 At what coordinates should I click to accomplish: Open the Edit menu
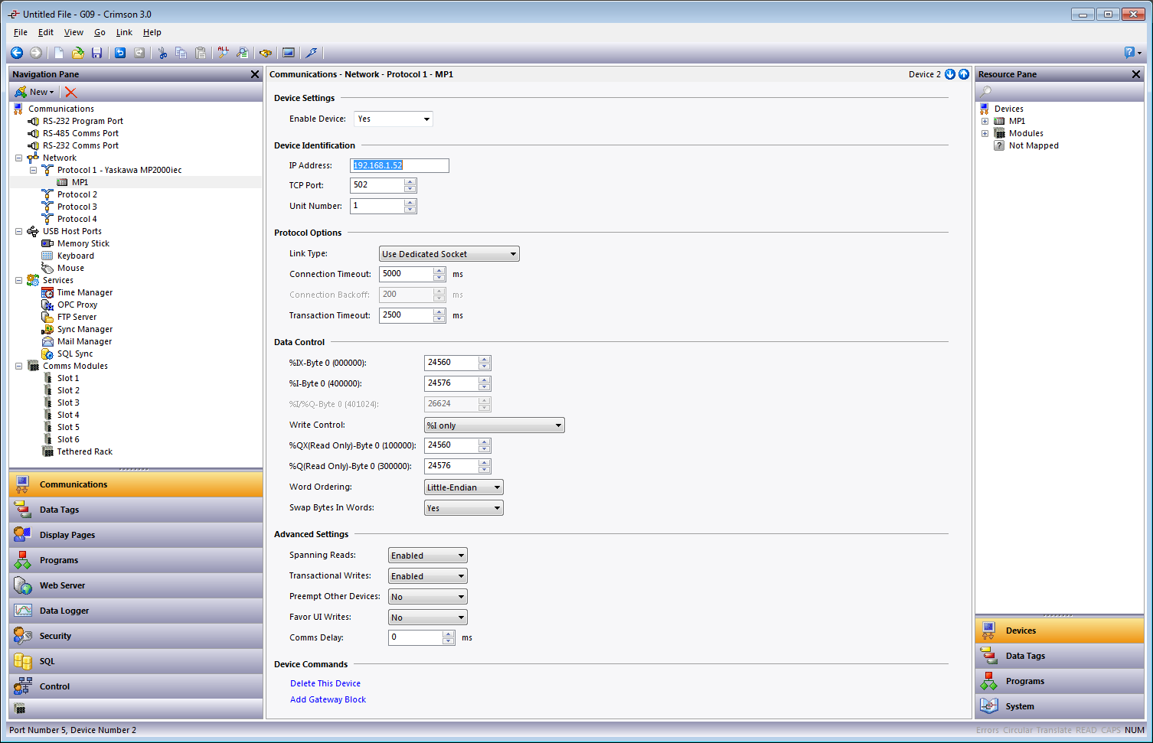tap(46, 32)
